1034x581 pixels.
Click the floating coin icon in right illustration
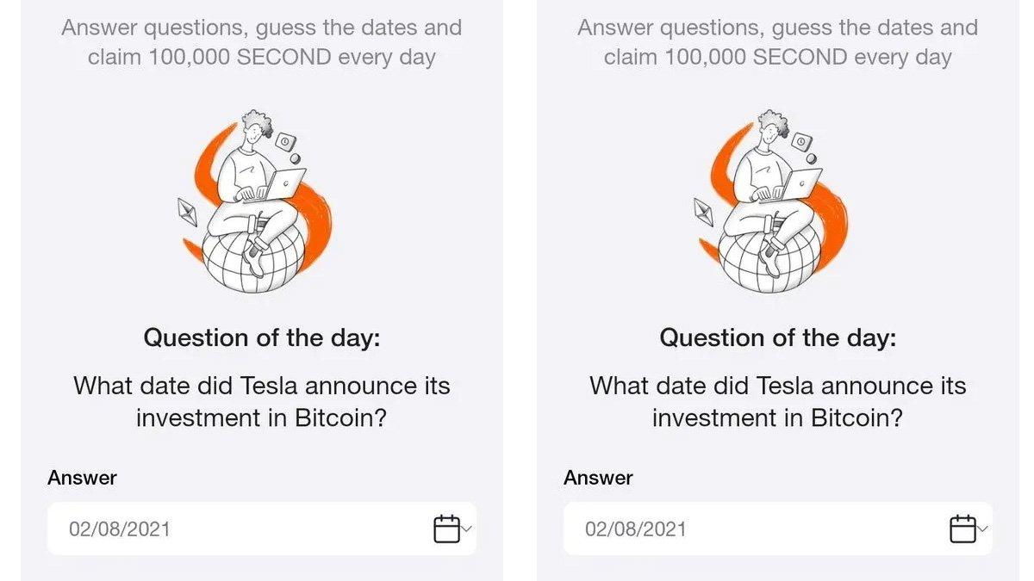(x=802, y=141)
